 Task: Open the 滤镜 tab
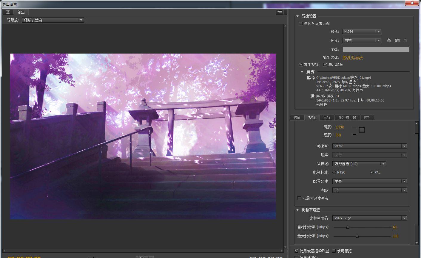tap(297, 118)
